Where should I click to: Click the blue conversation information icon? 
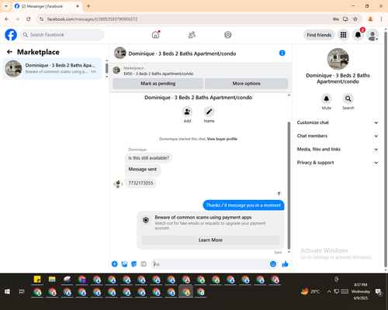point(282,53)
